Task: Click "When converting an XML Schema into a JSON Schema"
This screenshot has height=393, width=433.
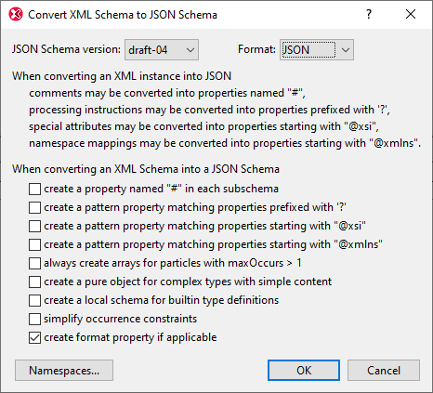Action: 146,169
